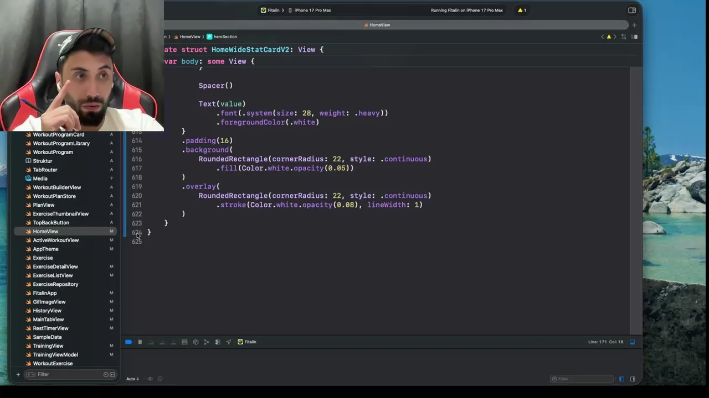Toggle recent files clock filter icon
709x398 pixels.
pyautogui.click(x=106, y=375)
